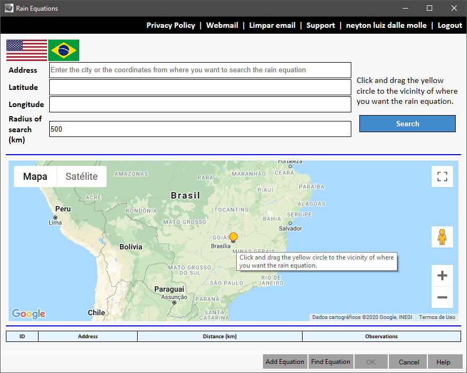The width and height of the screenshot is (467, 373).
Task: Click the BAHIA state label
Action: (x=272, y=219)
